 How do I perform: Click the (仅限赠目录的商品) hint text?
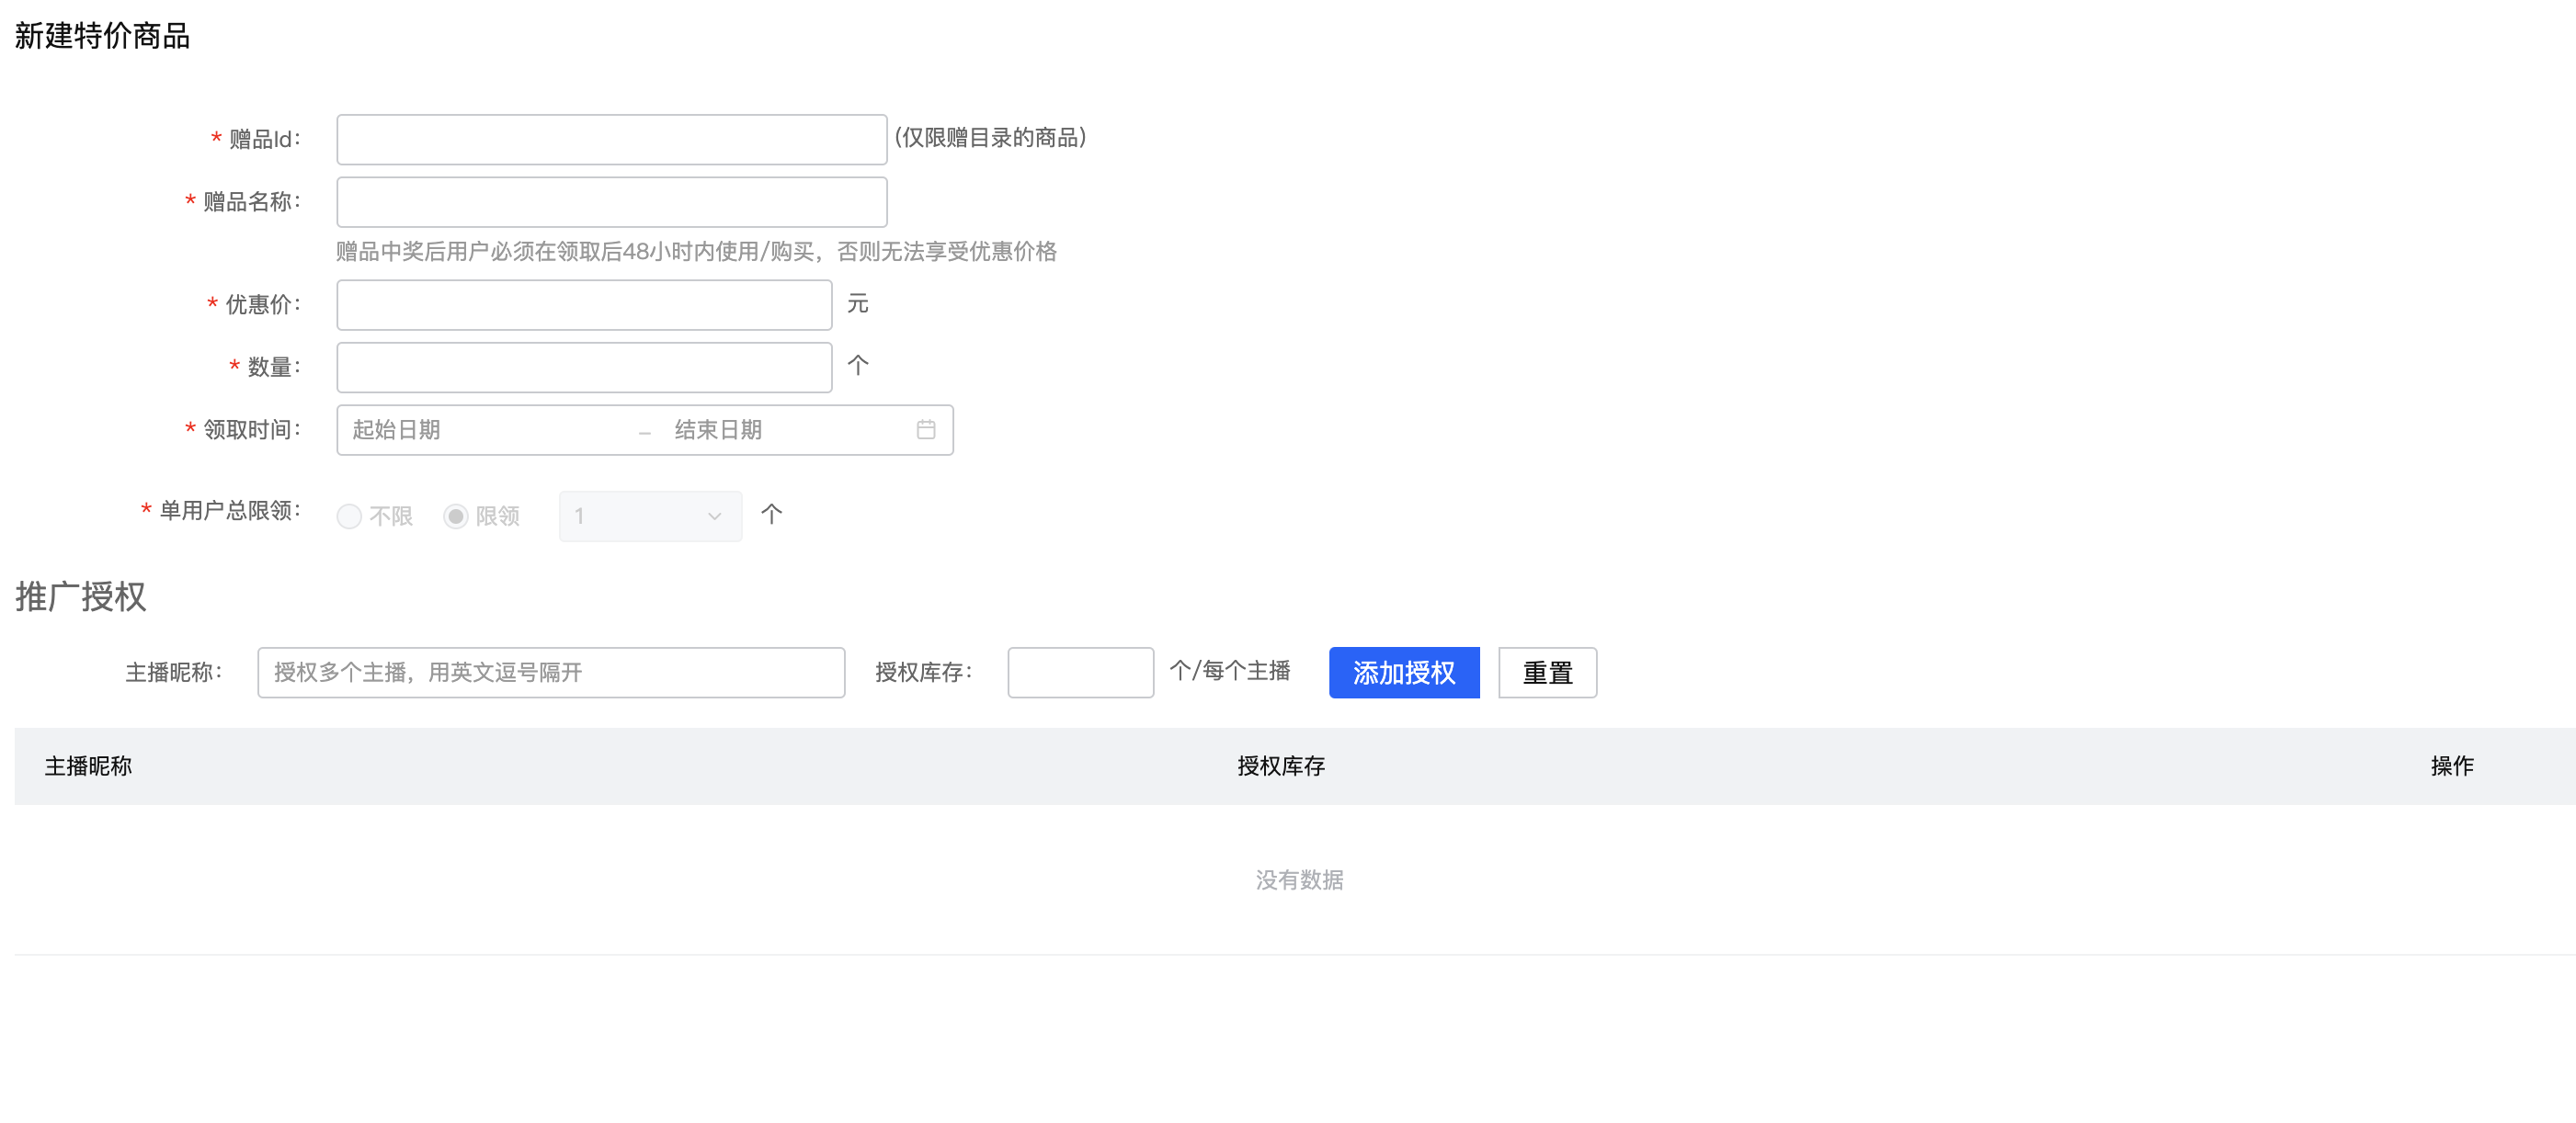pyautogui.click(x=990, y=138)
